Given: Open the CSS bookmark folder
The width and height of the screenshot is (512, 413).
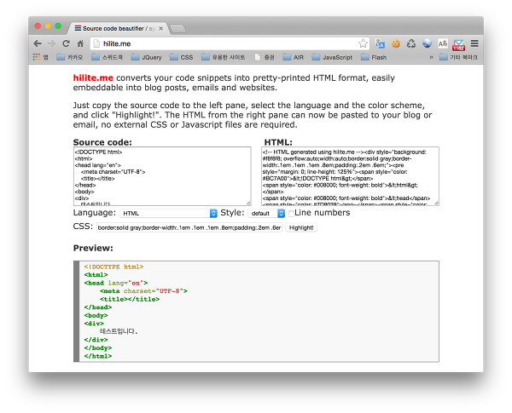Looking at the screenshot, I should tap(182, 57).
